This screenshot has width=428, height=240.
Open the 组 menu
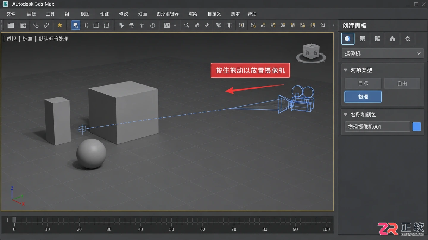(x=67, y=14)
